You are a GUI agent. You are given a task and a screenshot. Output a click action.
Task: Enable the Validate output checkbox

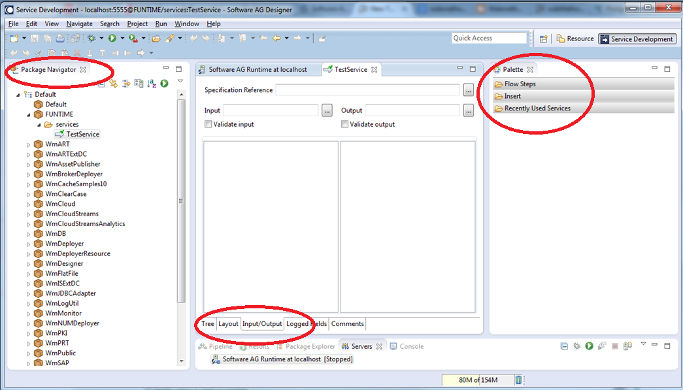click(x=345, y=125)
